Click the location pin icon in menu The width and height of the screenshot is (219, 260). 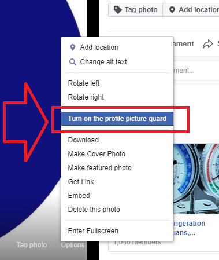coord(73,47)
